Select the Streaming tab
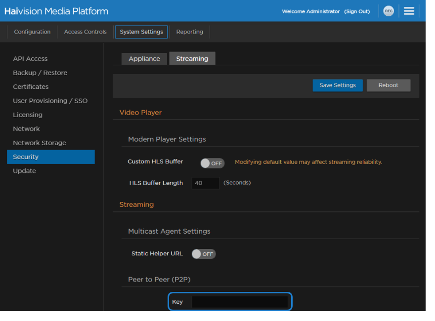The image size is (435, 321). click(192, 59)
